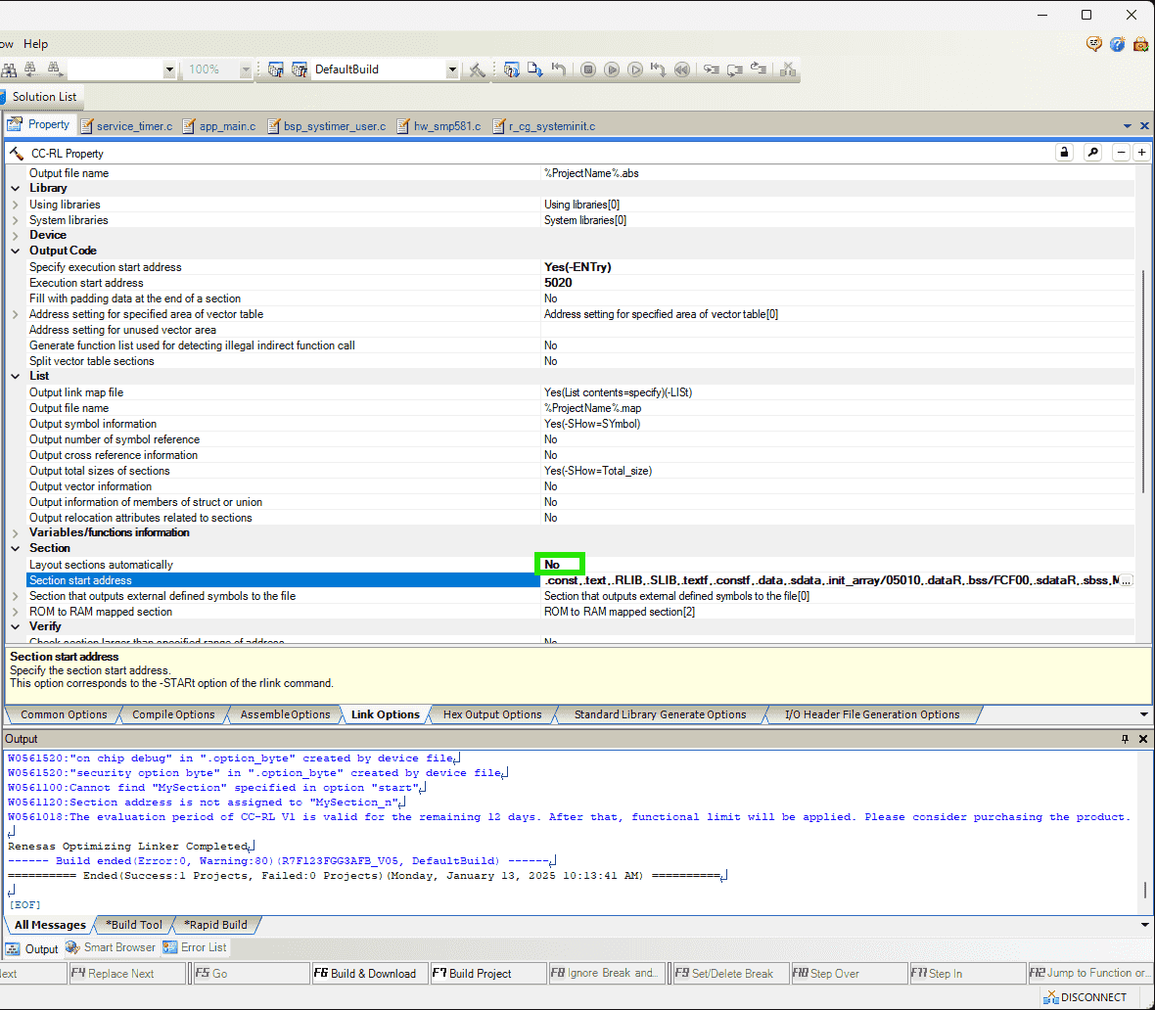Image resolution: width=1155 pixels, height=1010 pixels.
Task: Collapse the Output Code category
Action: (16, 251)
